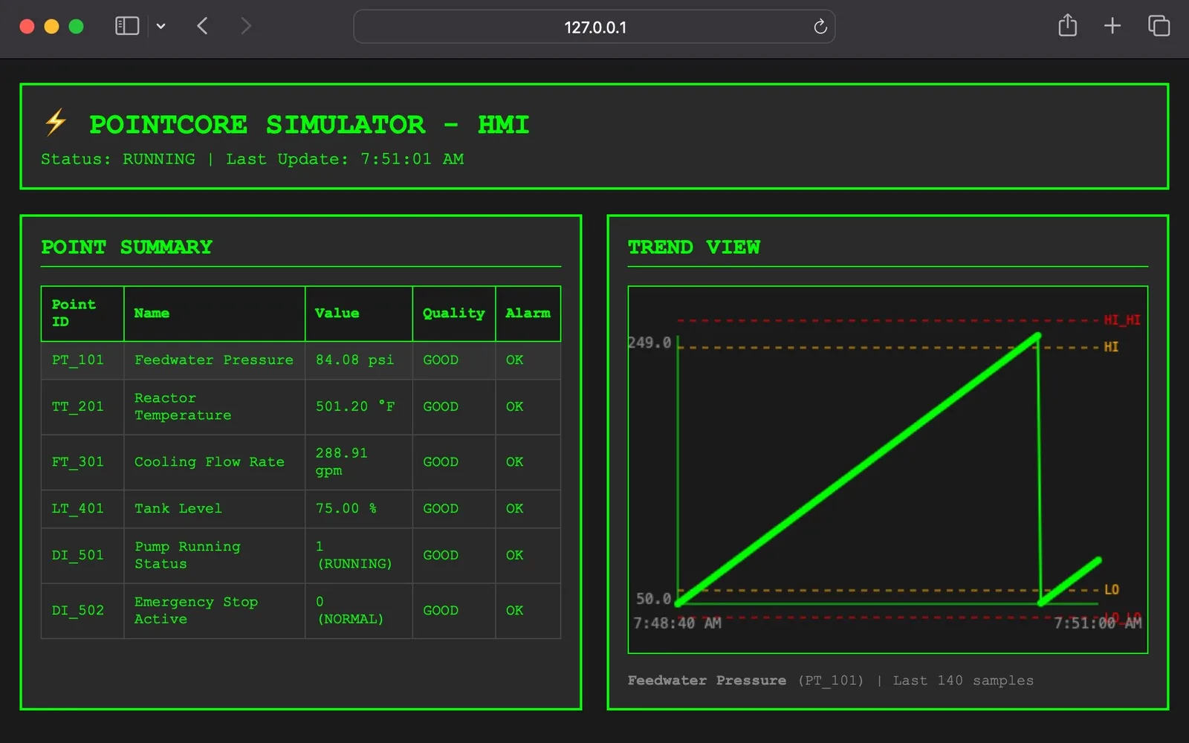Click the Feedwater Pressure trend caption link
Image resolution: width=1189 pixels, height=743 pixels.
point(707,680)
